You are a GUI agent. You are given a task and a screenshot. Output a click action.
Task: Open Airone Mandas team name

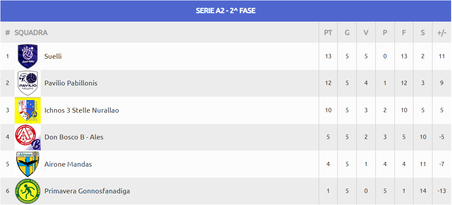[x=68, y=164]
